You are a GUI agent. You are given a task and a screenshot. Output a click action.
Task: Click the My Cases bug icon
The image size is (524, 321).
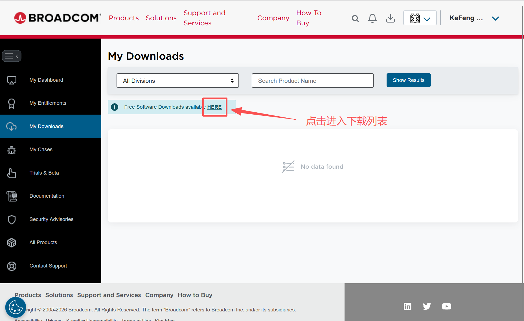coord(12,150)
